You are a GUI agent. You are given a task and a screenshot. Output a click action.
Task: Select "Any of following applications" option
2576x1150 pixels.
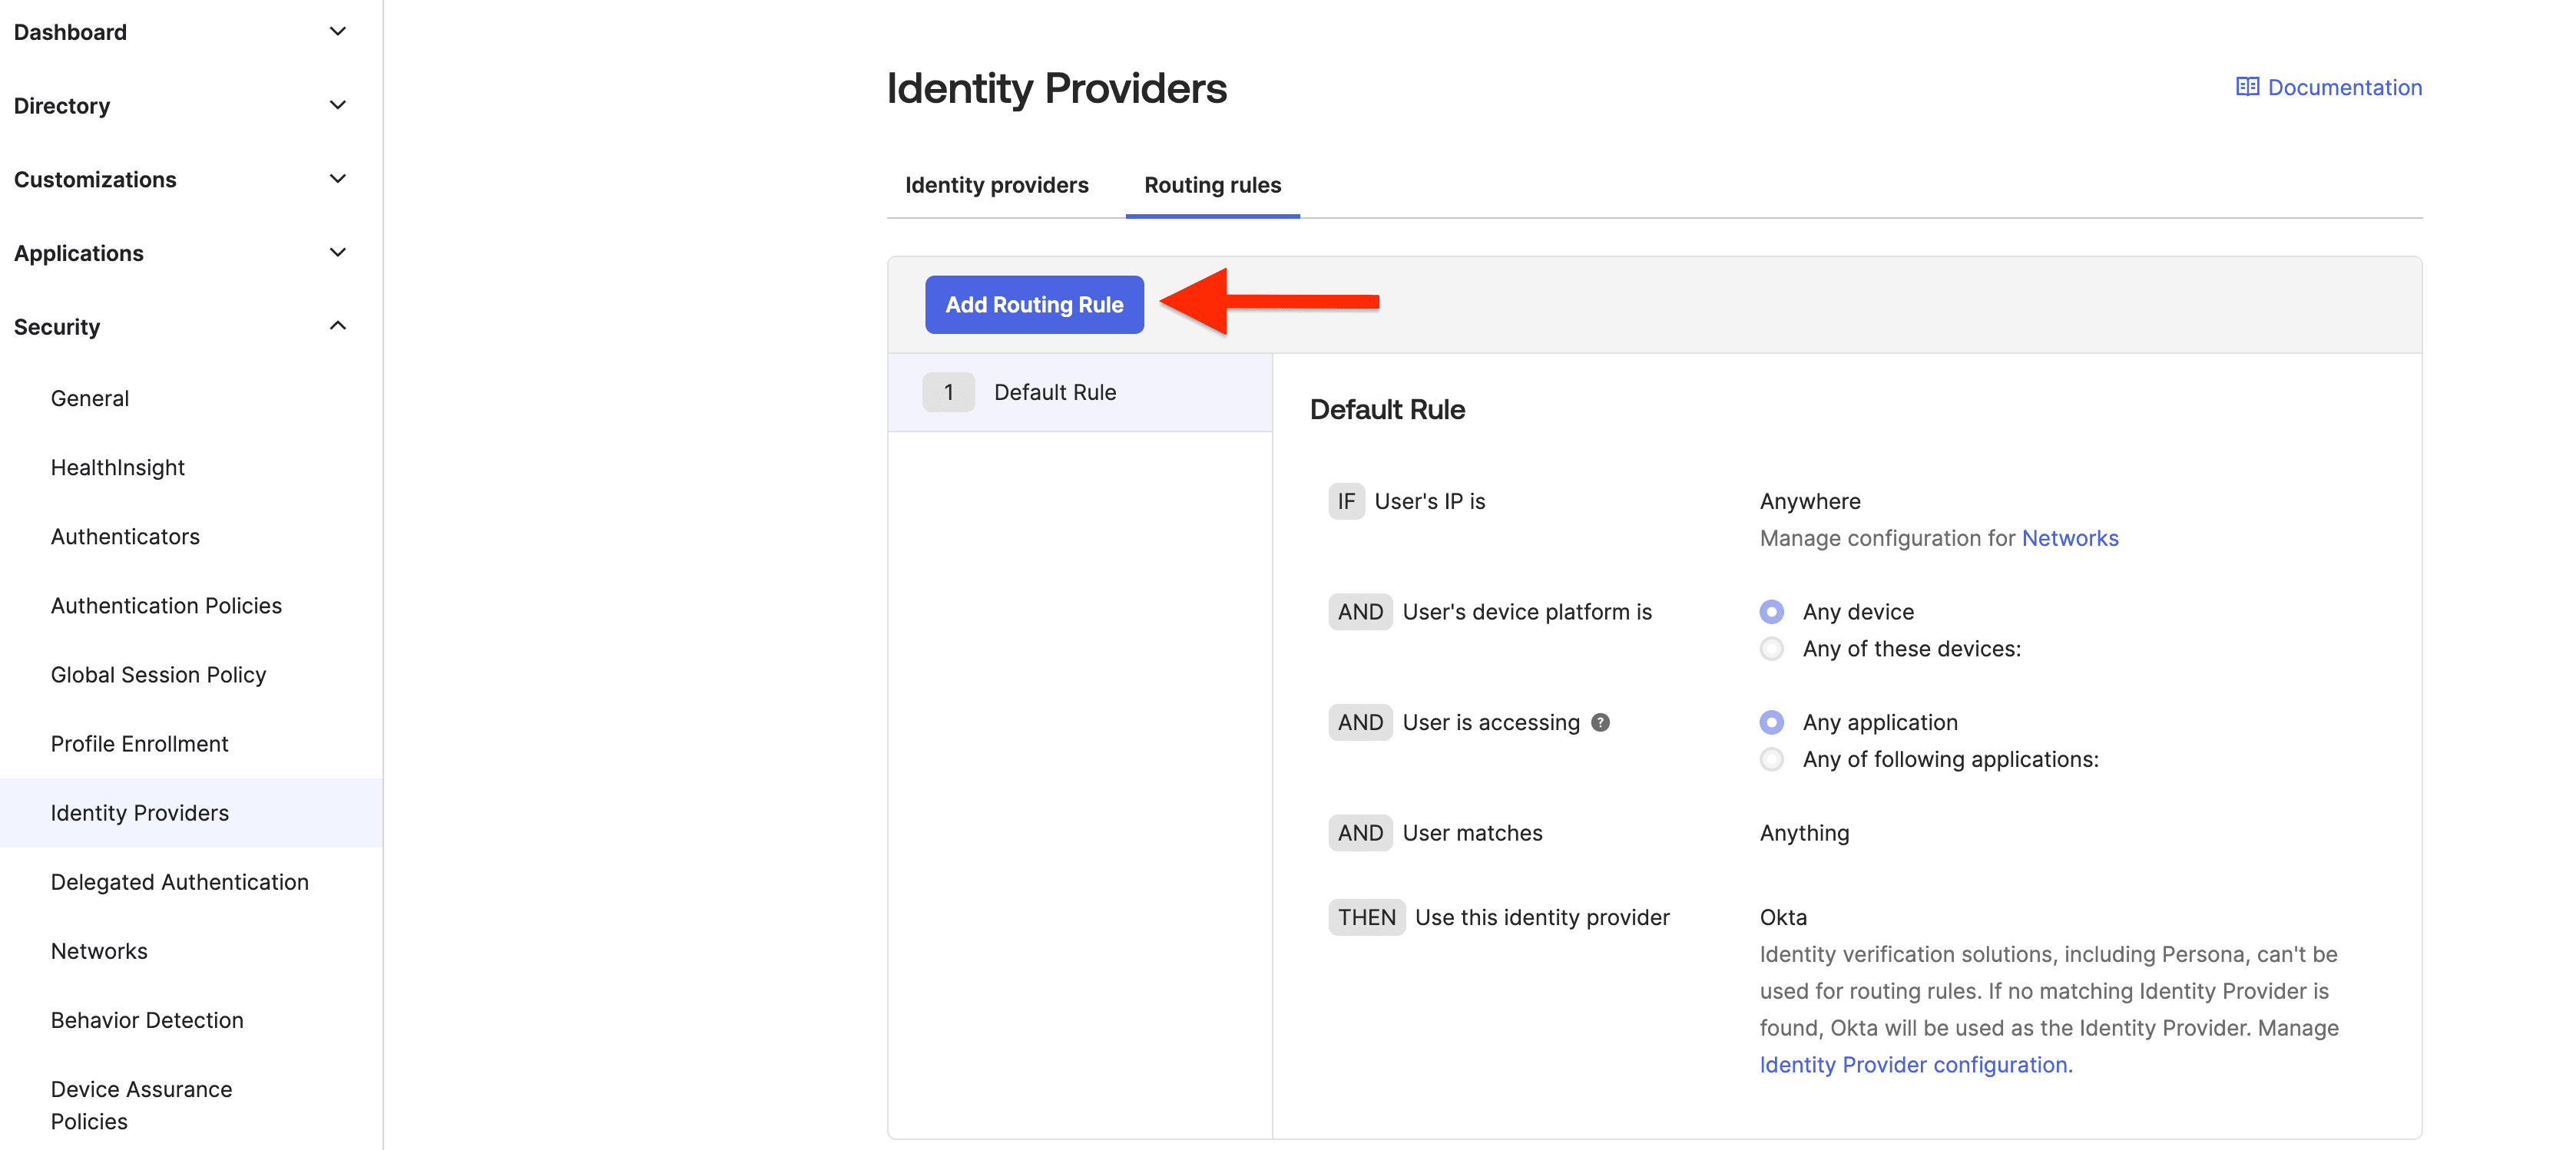coord(1771,759)
